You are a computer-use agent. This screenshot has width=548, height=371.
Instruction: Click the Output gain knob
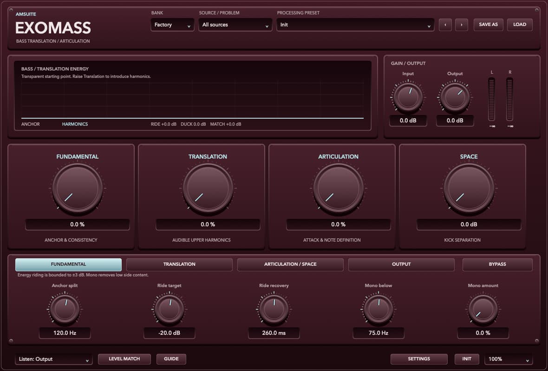(x=455, y=96)
